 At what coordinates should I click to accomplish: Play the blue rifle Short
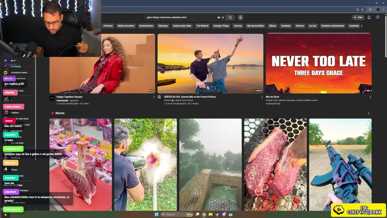(340, 164)
